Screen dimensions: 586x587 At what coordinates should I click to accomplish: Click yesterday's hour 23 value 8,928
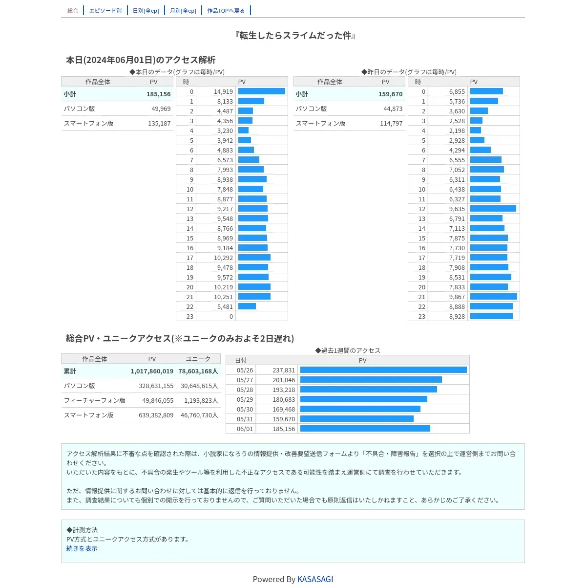coord(457,316)
